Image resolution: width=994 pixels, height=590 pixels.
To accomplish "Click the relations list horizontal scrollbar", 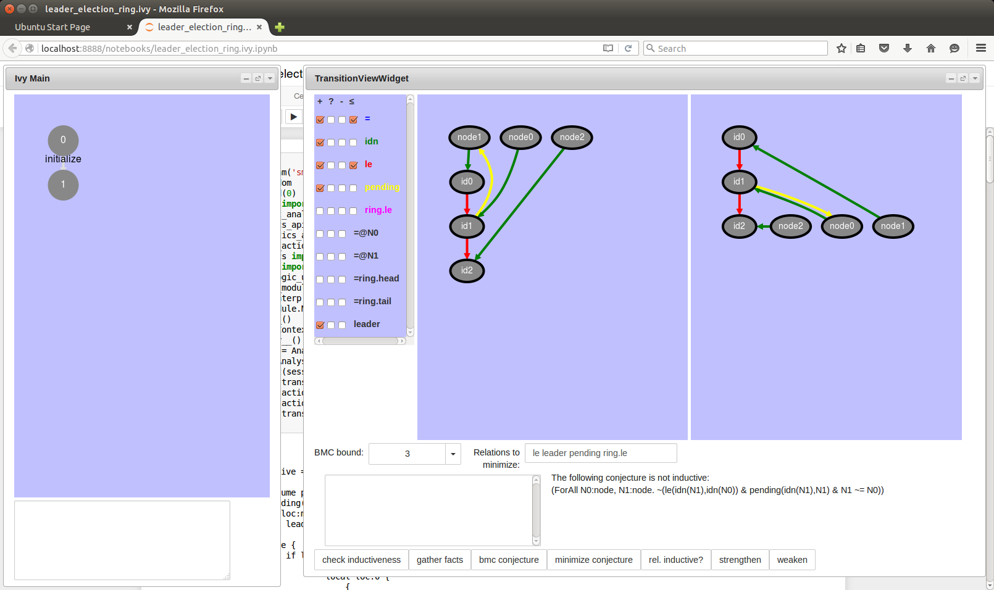I will (360, 341).
